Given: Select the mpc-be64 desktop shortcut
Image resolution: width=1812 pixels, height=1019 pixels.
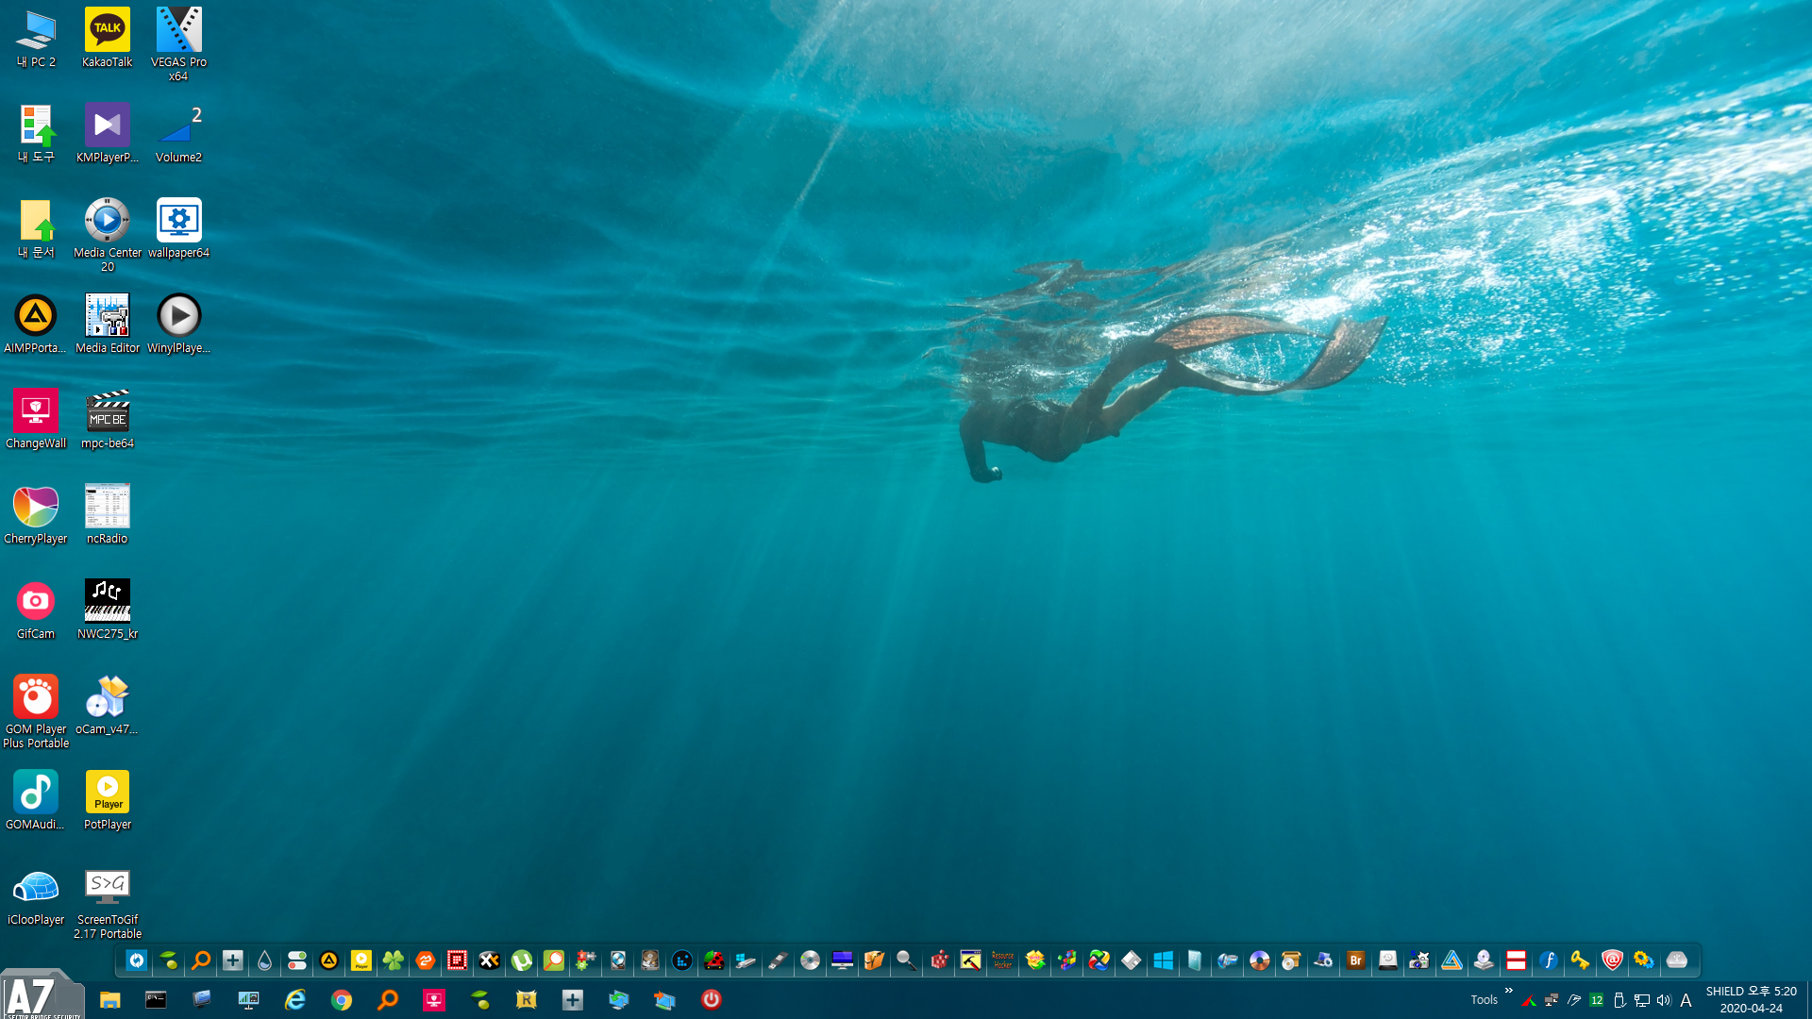Looking at the screenshot, I should coord(107,419).
